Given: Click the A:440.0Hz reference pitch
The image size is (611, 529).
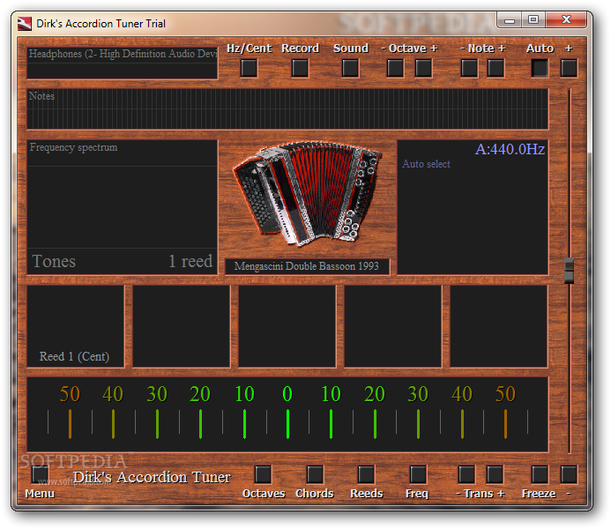Looking at the screenshot, I should [x=510, y=149].
